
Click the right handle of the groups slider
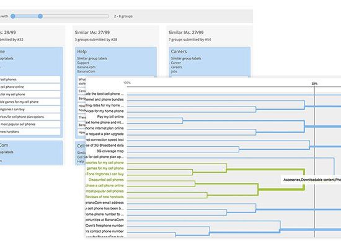pyautogui.click(x=40, y=16)
